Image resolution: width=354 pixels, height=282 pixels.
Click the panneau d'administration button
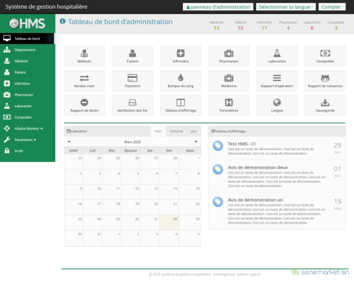[218, 7]
